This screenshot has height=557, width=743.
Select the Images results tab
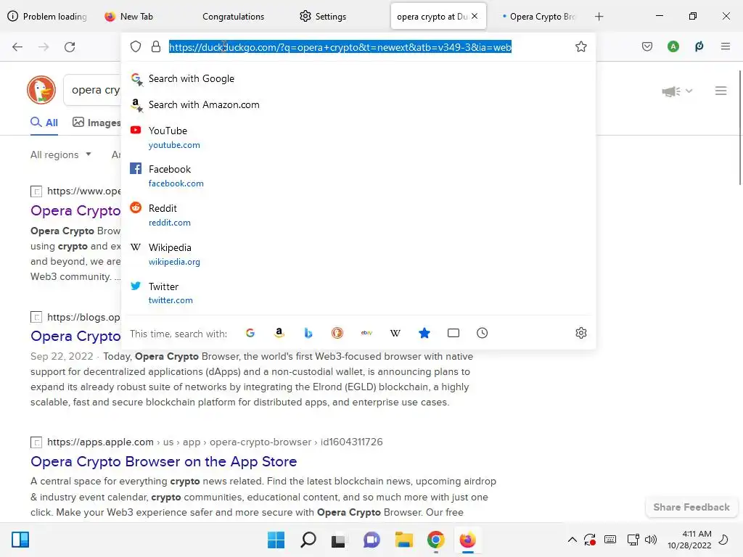pyautogui.click(x=97, y=123)
